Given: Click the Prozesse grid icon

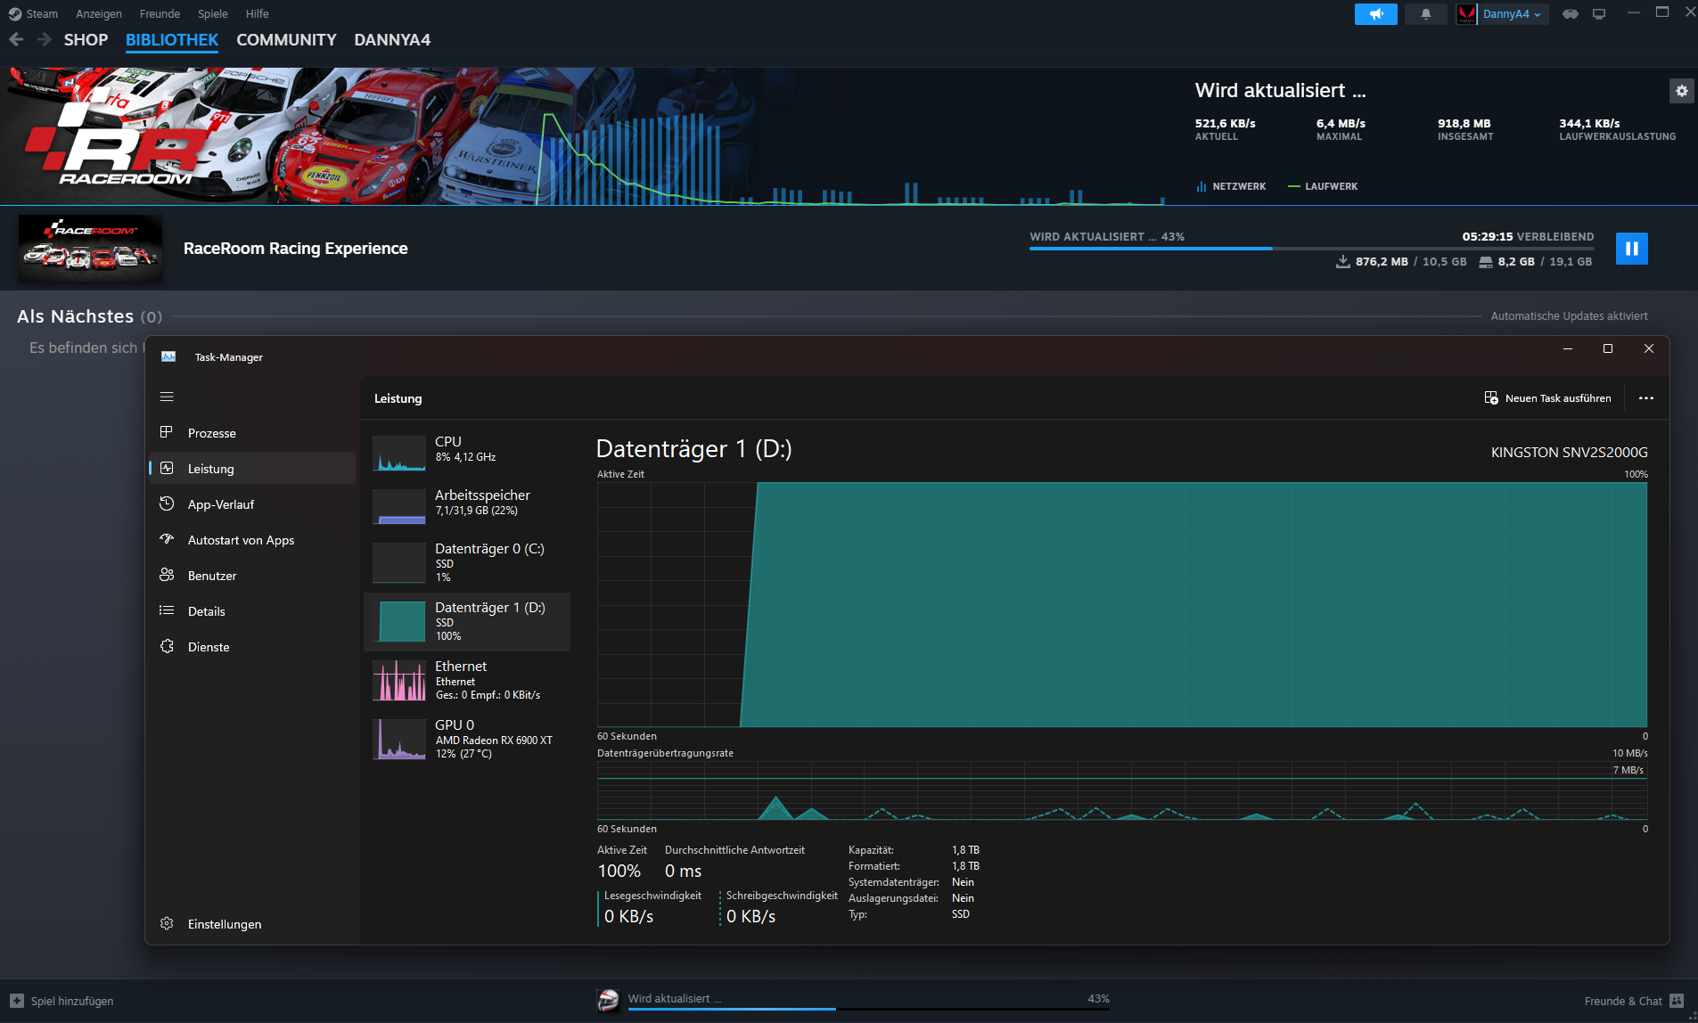Looking at the screenshot, I should point(167,432).
